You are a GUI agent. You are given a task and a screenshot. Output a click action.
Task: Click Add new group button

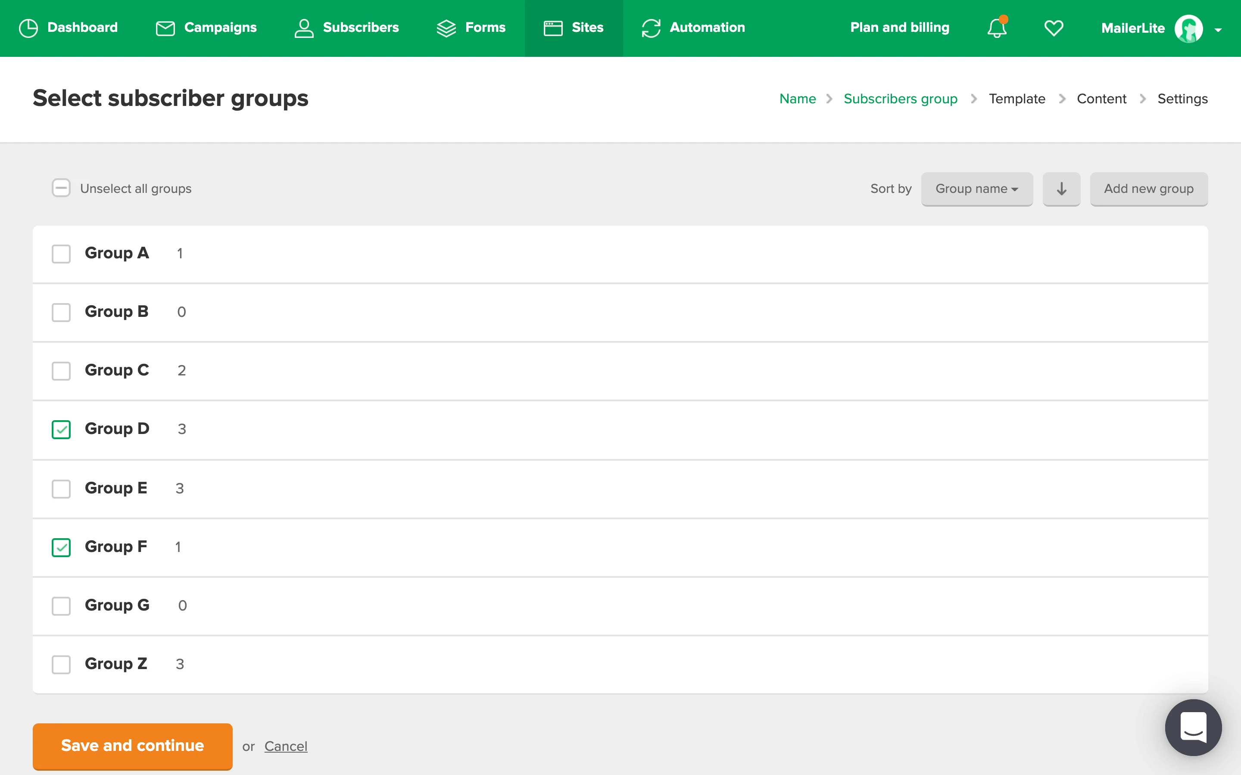tap(1148, 189)
